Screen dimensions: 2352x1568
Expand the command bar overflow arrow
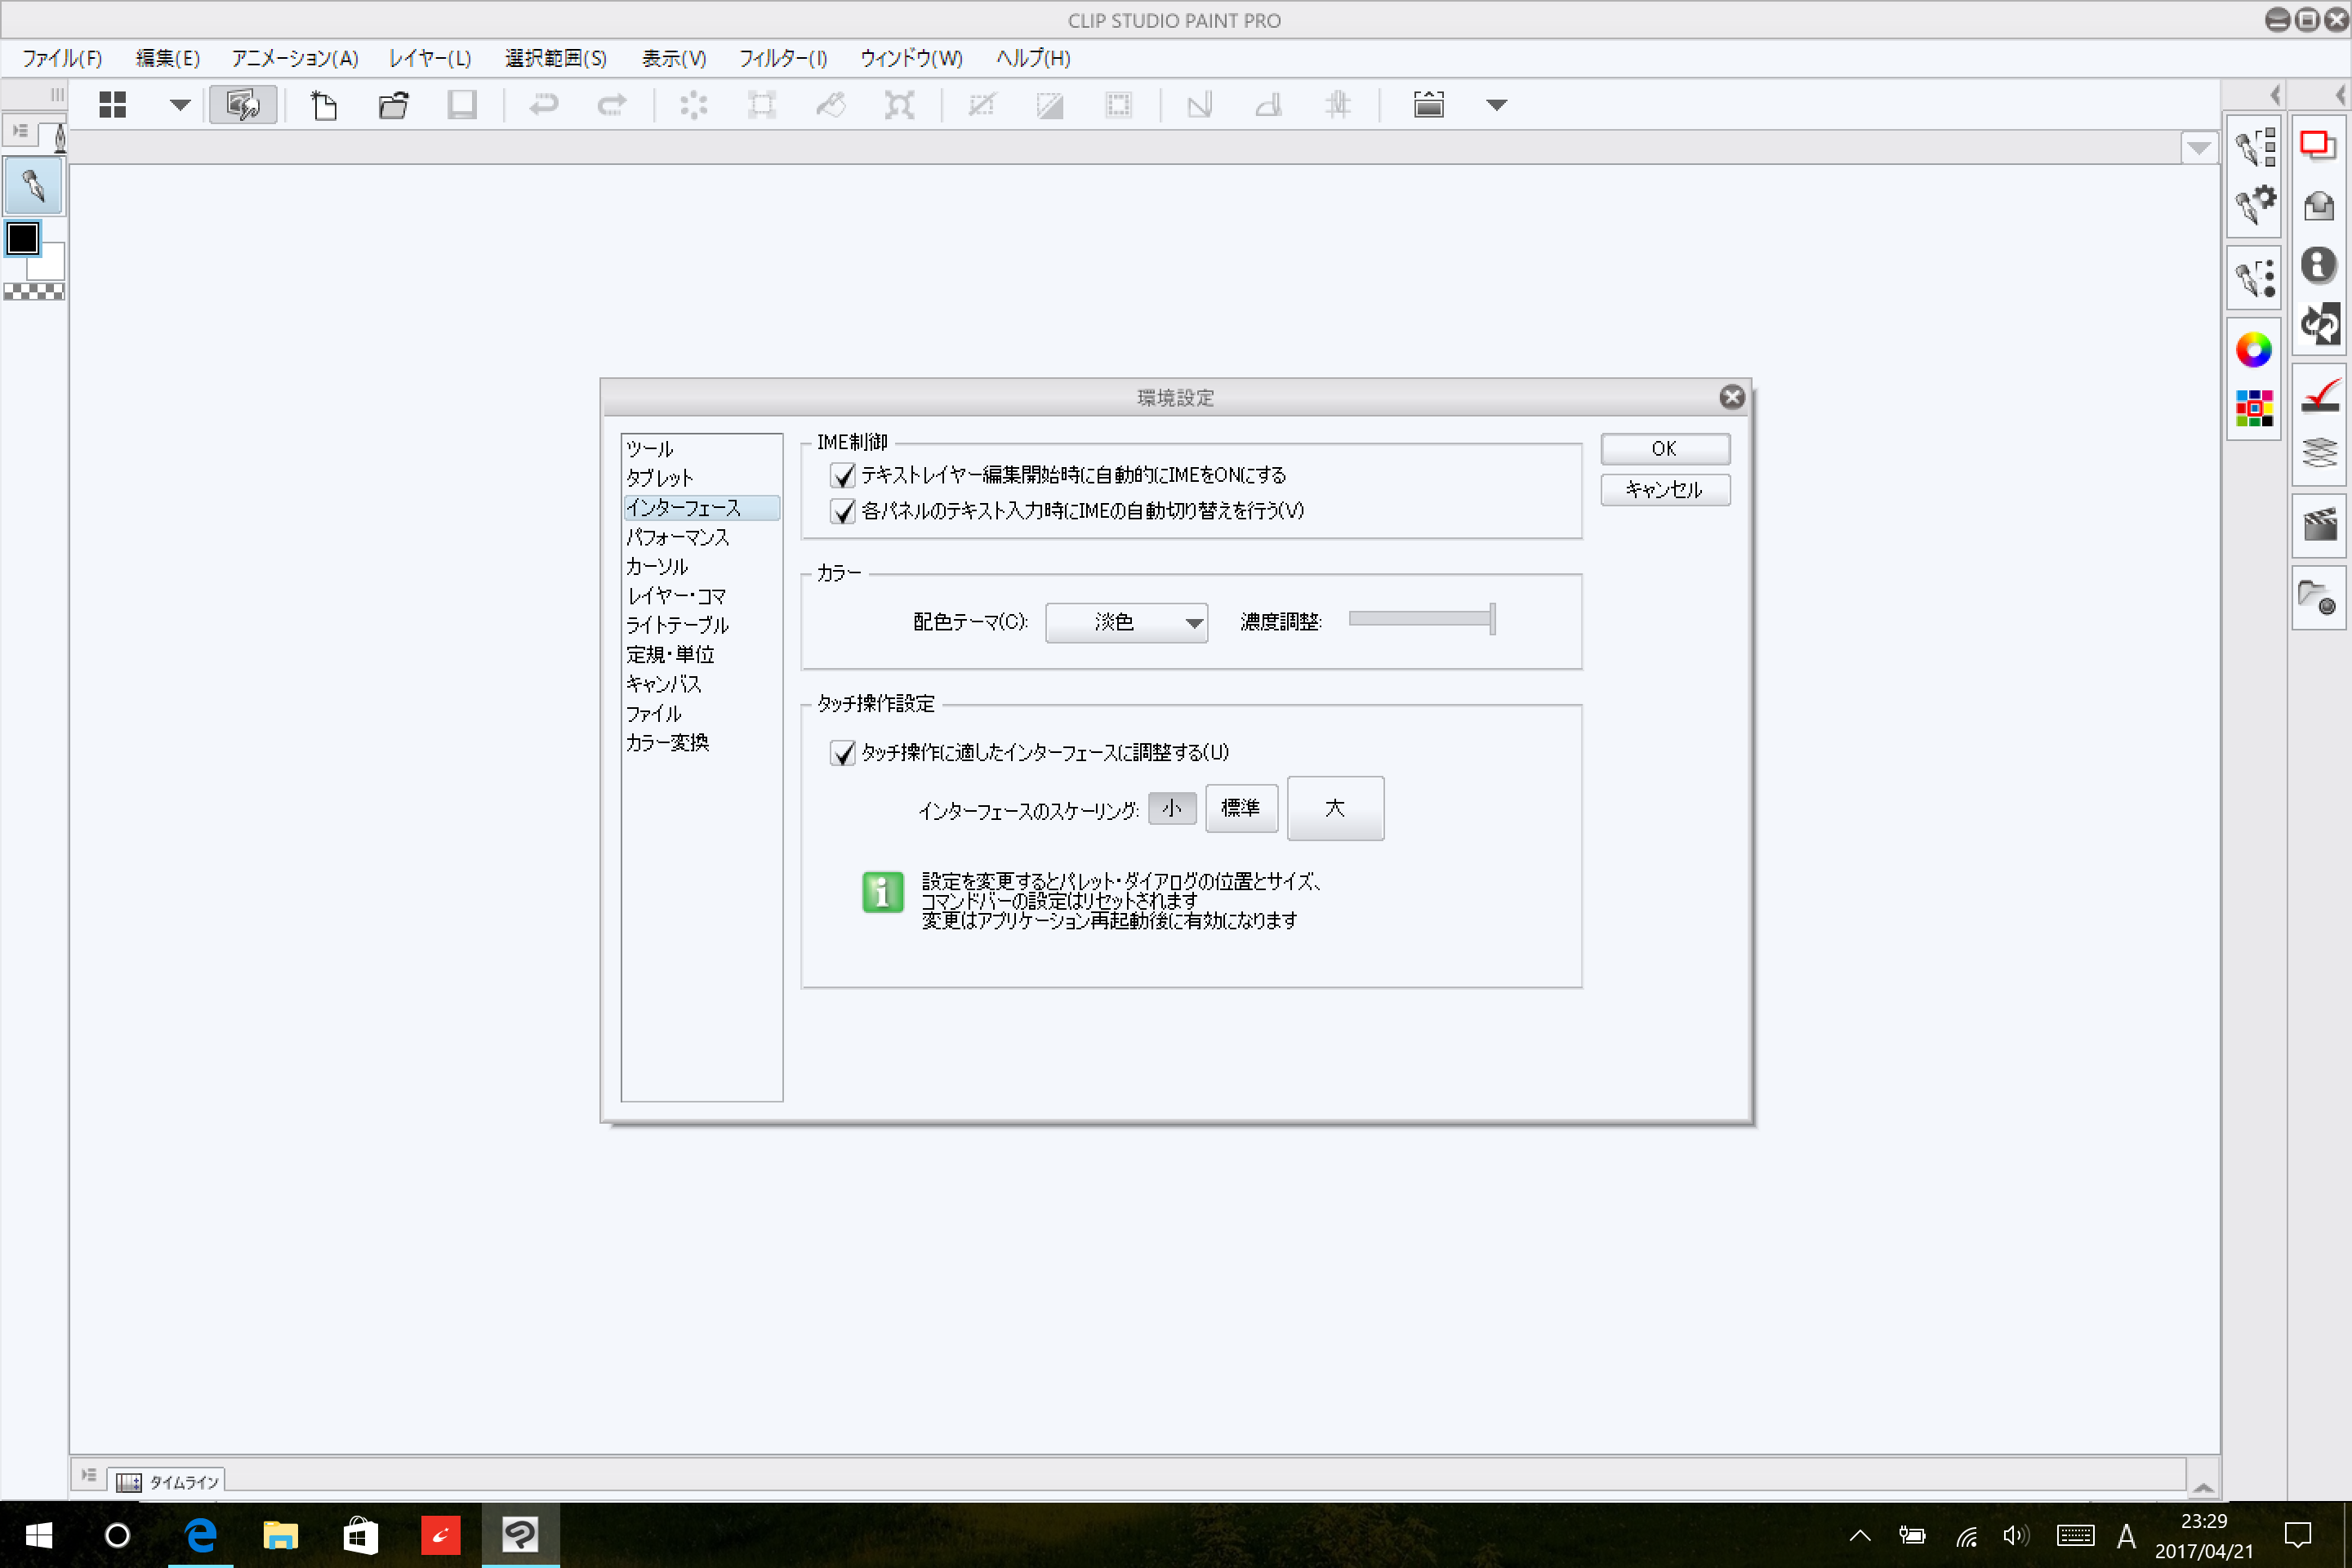coord(1496,105)
